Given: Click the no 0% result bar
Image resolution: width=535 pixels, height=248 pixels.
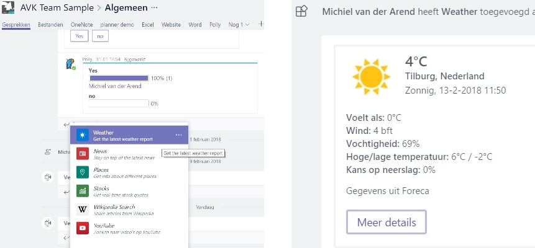Looking at the screenshot, I should tap(119, 103).
